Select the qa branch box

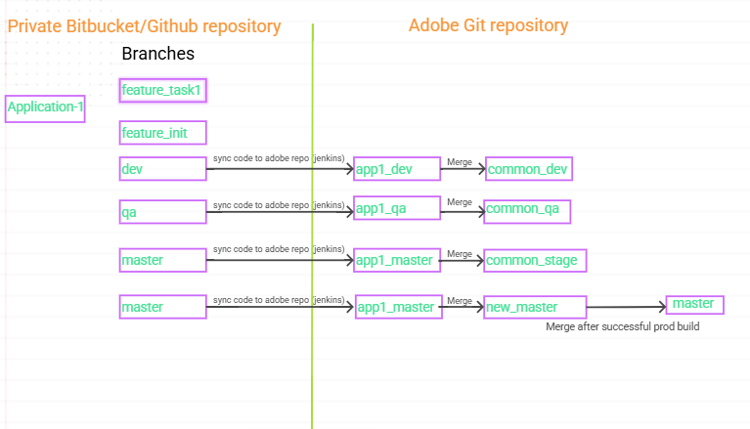(162, 212)
